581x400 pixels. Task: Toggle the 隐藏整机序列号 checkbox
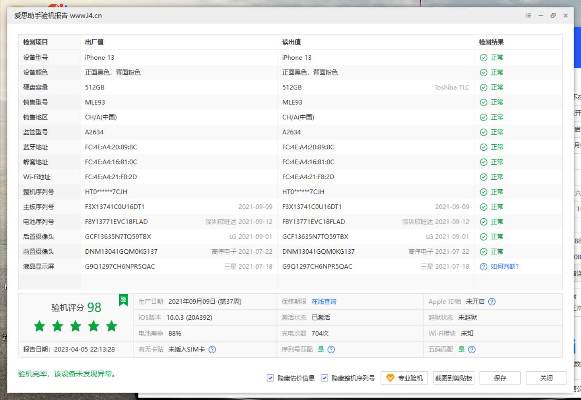325,378
